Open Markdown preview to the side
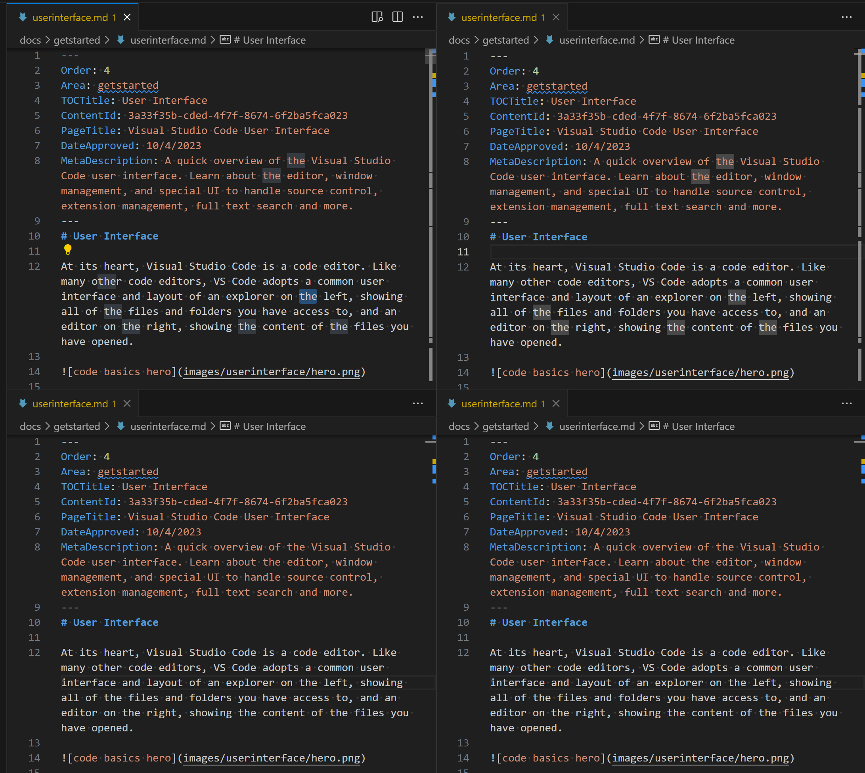 pyautogui.click(x=377, y=17)
